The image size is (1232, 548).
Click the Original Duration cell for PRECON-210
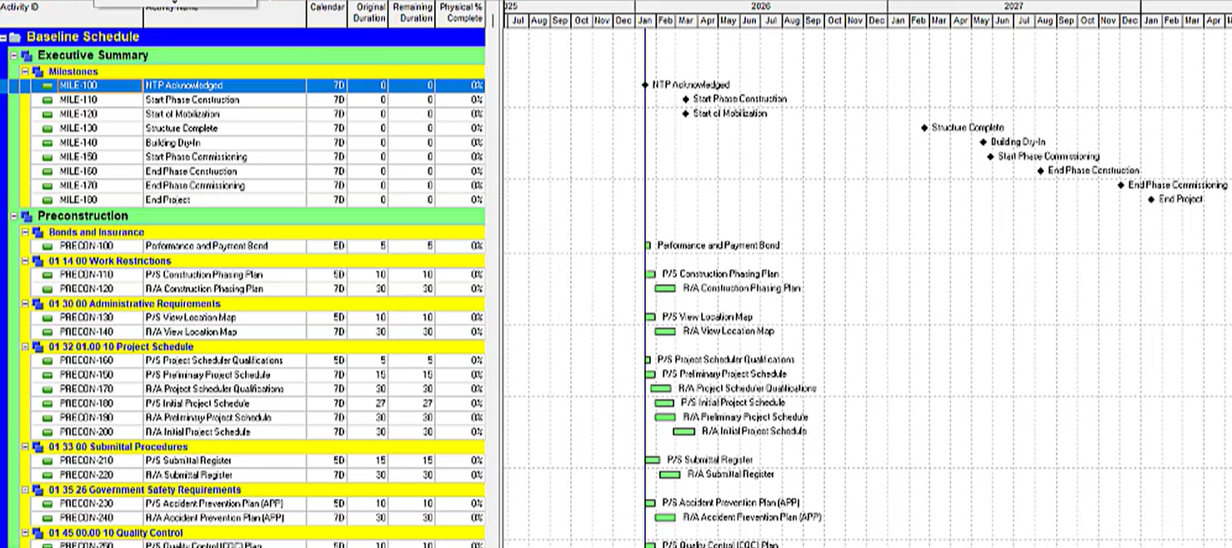pyautogui.click(x=368, y=461)
